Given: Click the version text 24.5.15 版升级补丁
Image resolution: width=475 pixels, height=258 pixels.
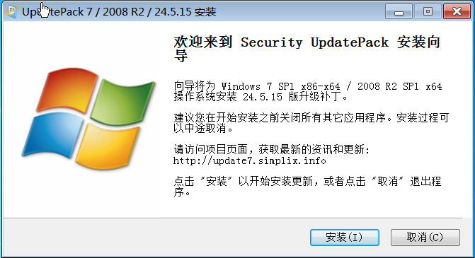Looking at the screenshot, I should [x=295, y=97].
